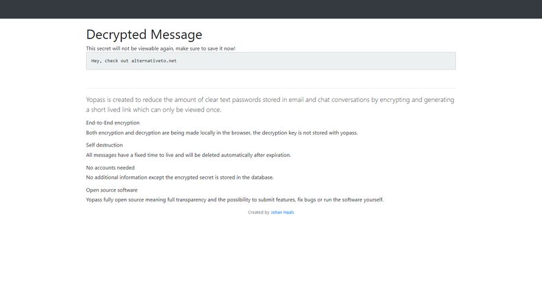Click the dark top navigation bar

271,9
